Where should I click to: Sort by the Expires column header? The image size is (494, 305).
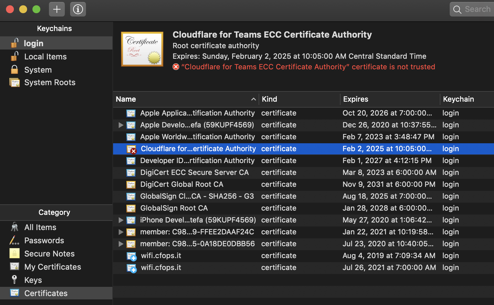tap(355, 99)
